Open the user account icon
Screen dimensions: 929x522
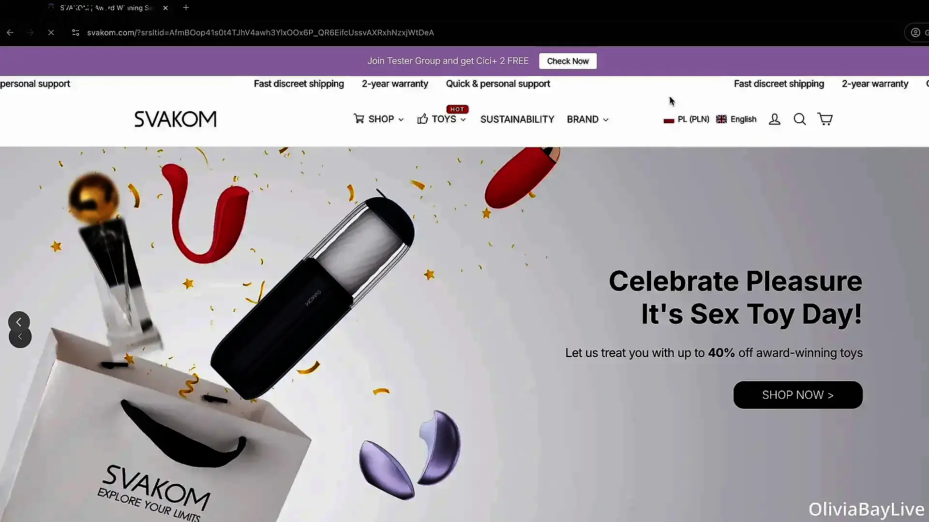click(775, 119)
